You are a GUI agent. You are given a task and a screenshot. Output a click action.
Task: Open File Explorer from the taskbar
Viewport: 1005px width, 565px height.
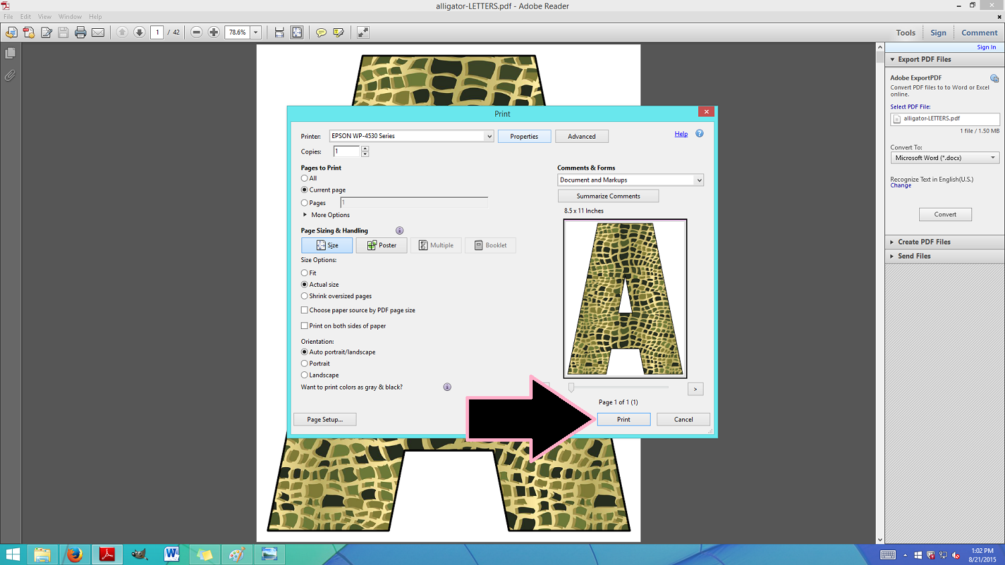pos(42,554)
